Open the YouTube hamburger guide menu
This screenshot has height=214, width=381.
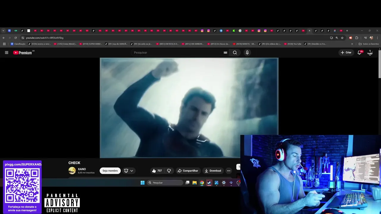(7, 53)
